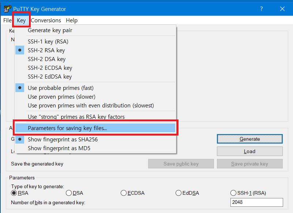Choose Use probable primes (fast)
Viewport: 293px width, 213px height.
point(95,88)
